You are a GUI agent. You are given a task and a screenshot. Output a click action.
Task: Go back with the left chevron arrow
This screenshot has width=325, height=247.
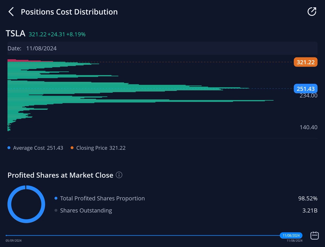[x=11, y=12]
